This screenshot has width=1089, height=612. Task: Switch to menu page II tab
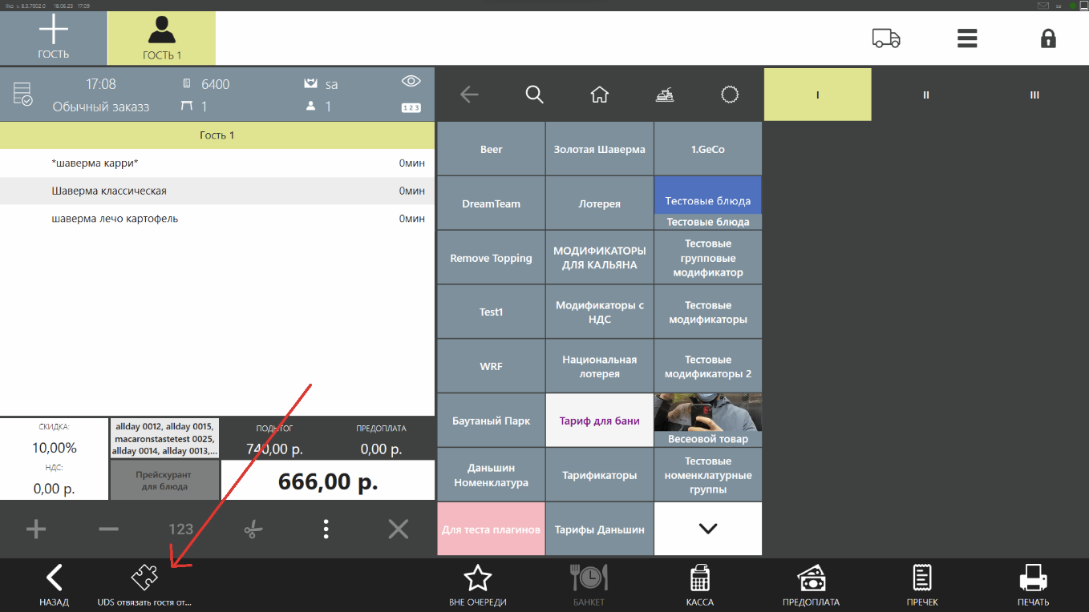click(x=925, y=95)
